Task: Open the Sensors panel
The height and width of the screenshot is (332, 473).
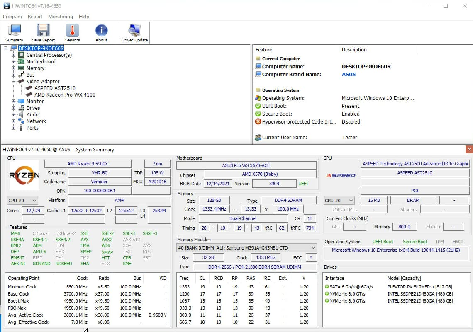Action: pos(72,32)
